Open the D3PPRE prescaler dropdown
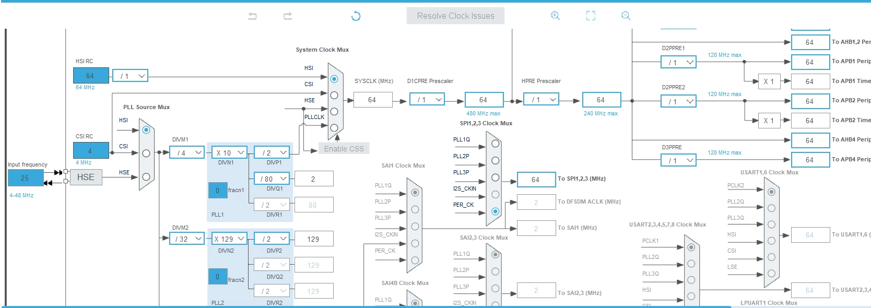 point(678,160)
